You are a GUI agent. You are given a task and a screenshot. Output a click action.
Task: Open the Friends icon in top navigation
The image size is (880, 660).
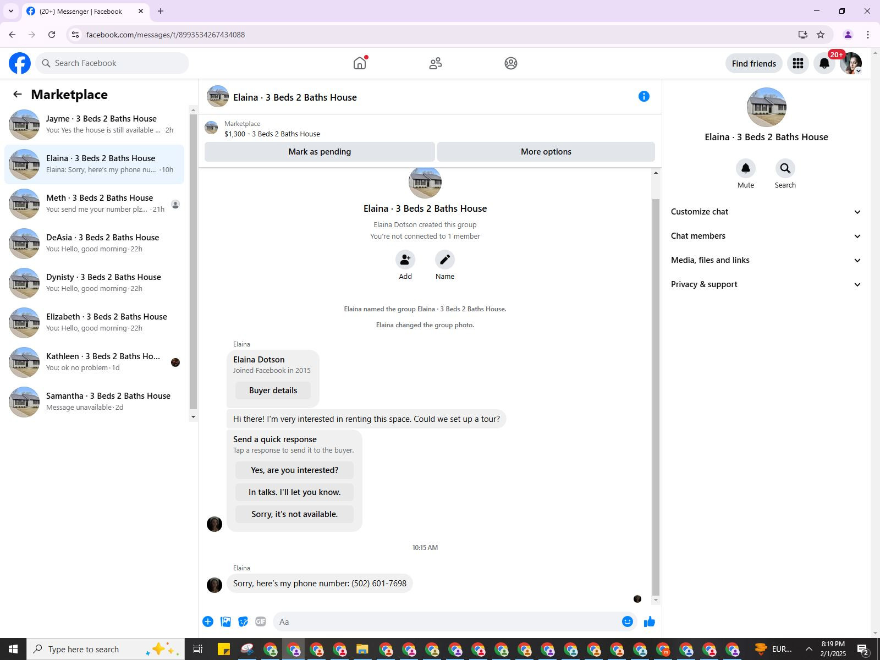click(x=436, y=63)
